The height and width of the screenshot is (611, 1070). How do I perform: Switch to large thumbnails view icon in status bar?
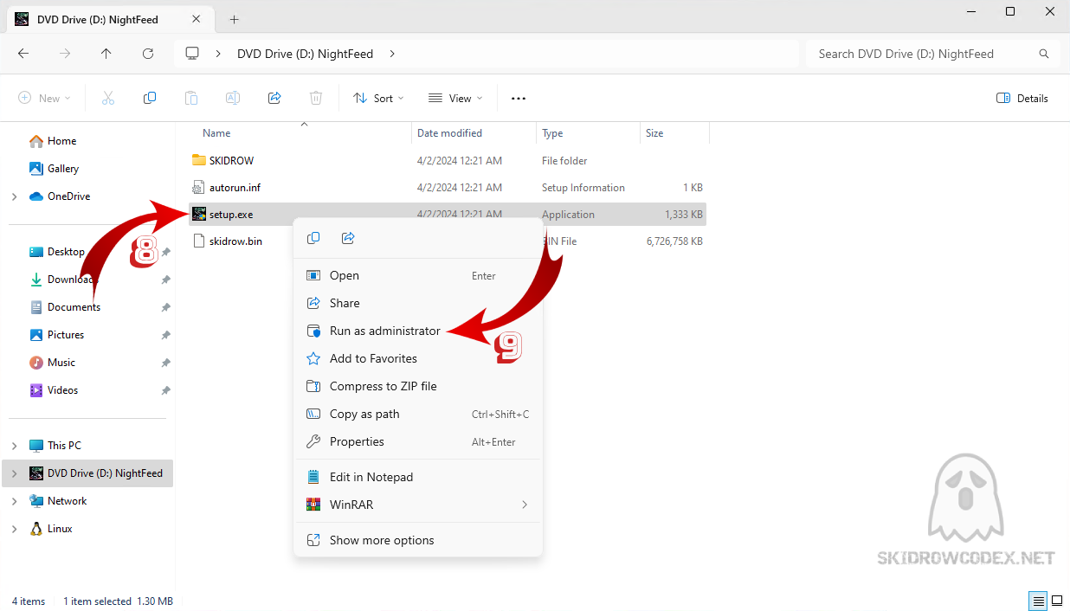click(x=1057, y=601)
